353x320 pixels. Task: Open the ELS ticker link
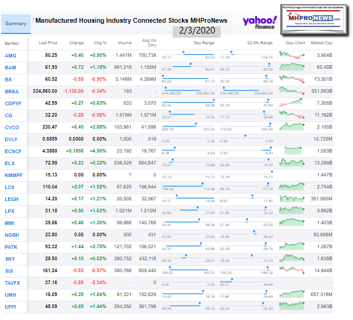coord(10,163)
